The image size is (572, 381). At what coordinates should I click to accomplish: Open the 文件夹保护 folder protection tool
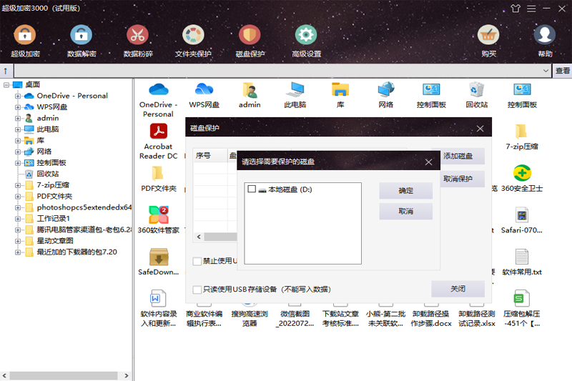(193, 41)
